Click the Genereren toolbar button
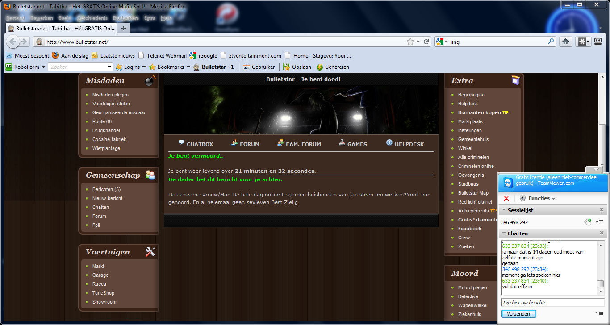This screenshot has height=325, width=610. point(320,67)
